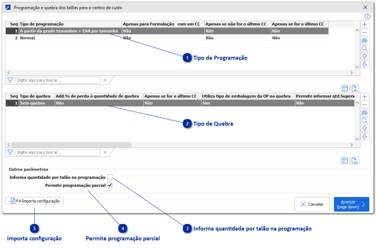This screenshot has height=248, width=377.
Task: Open layout options for the programação grid
Action: (x=345, y=88)
